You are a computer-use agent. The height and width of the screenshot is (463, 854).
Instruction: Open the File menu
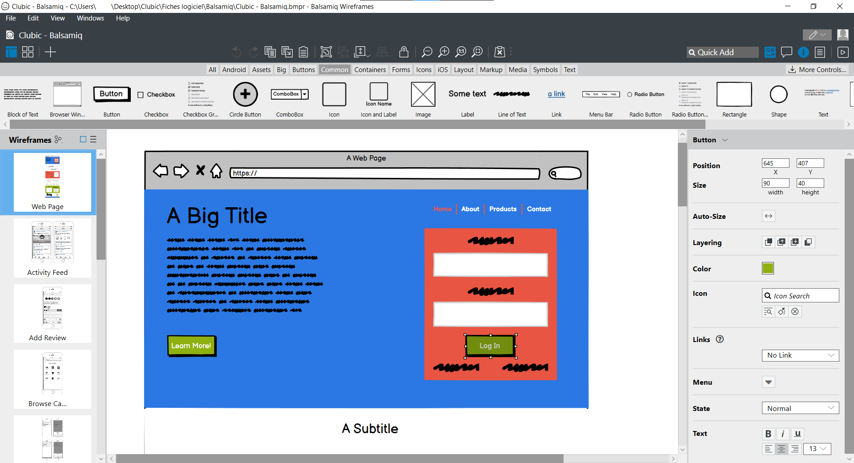point(11,18)
